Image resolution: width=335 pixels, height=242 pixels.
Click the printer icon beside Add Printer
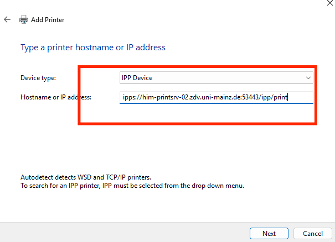coord(24,19)
